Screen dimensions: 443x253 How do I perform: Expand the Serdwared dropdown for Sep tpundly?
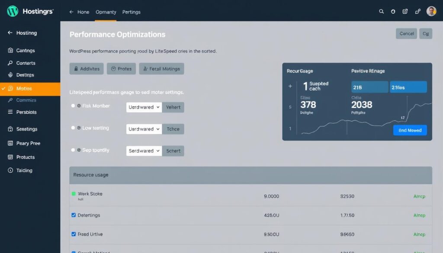coord(144,151)
